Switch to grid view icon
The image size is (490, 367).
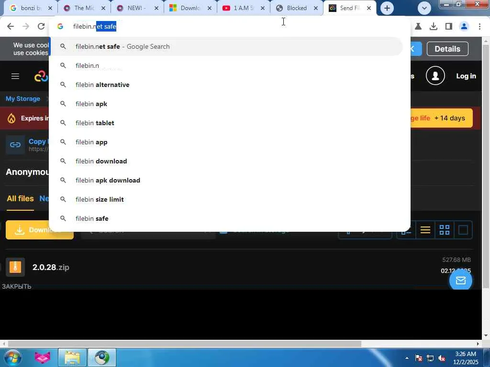point(445,230)
